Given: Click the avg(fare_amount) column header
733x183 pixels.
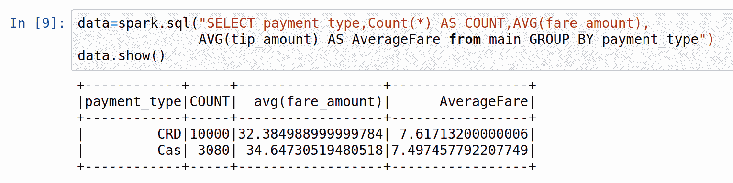Looking at the screenshot, I should [x=318, y=102].
